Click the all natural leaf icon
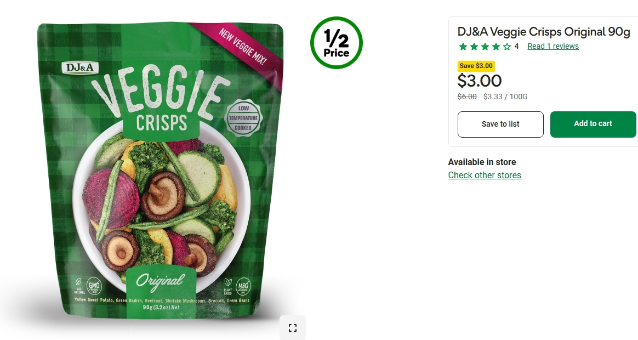The image size is (638, 340). coord(78,284)
